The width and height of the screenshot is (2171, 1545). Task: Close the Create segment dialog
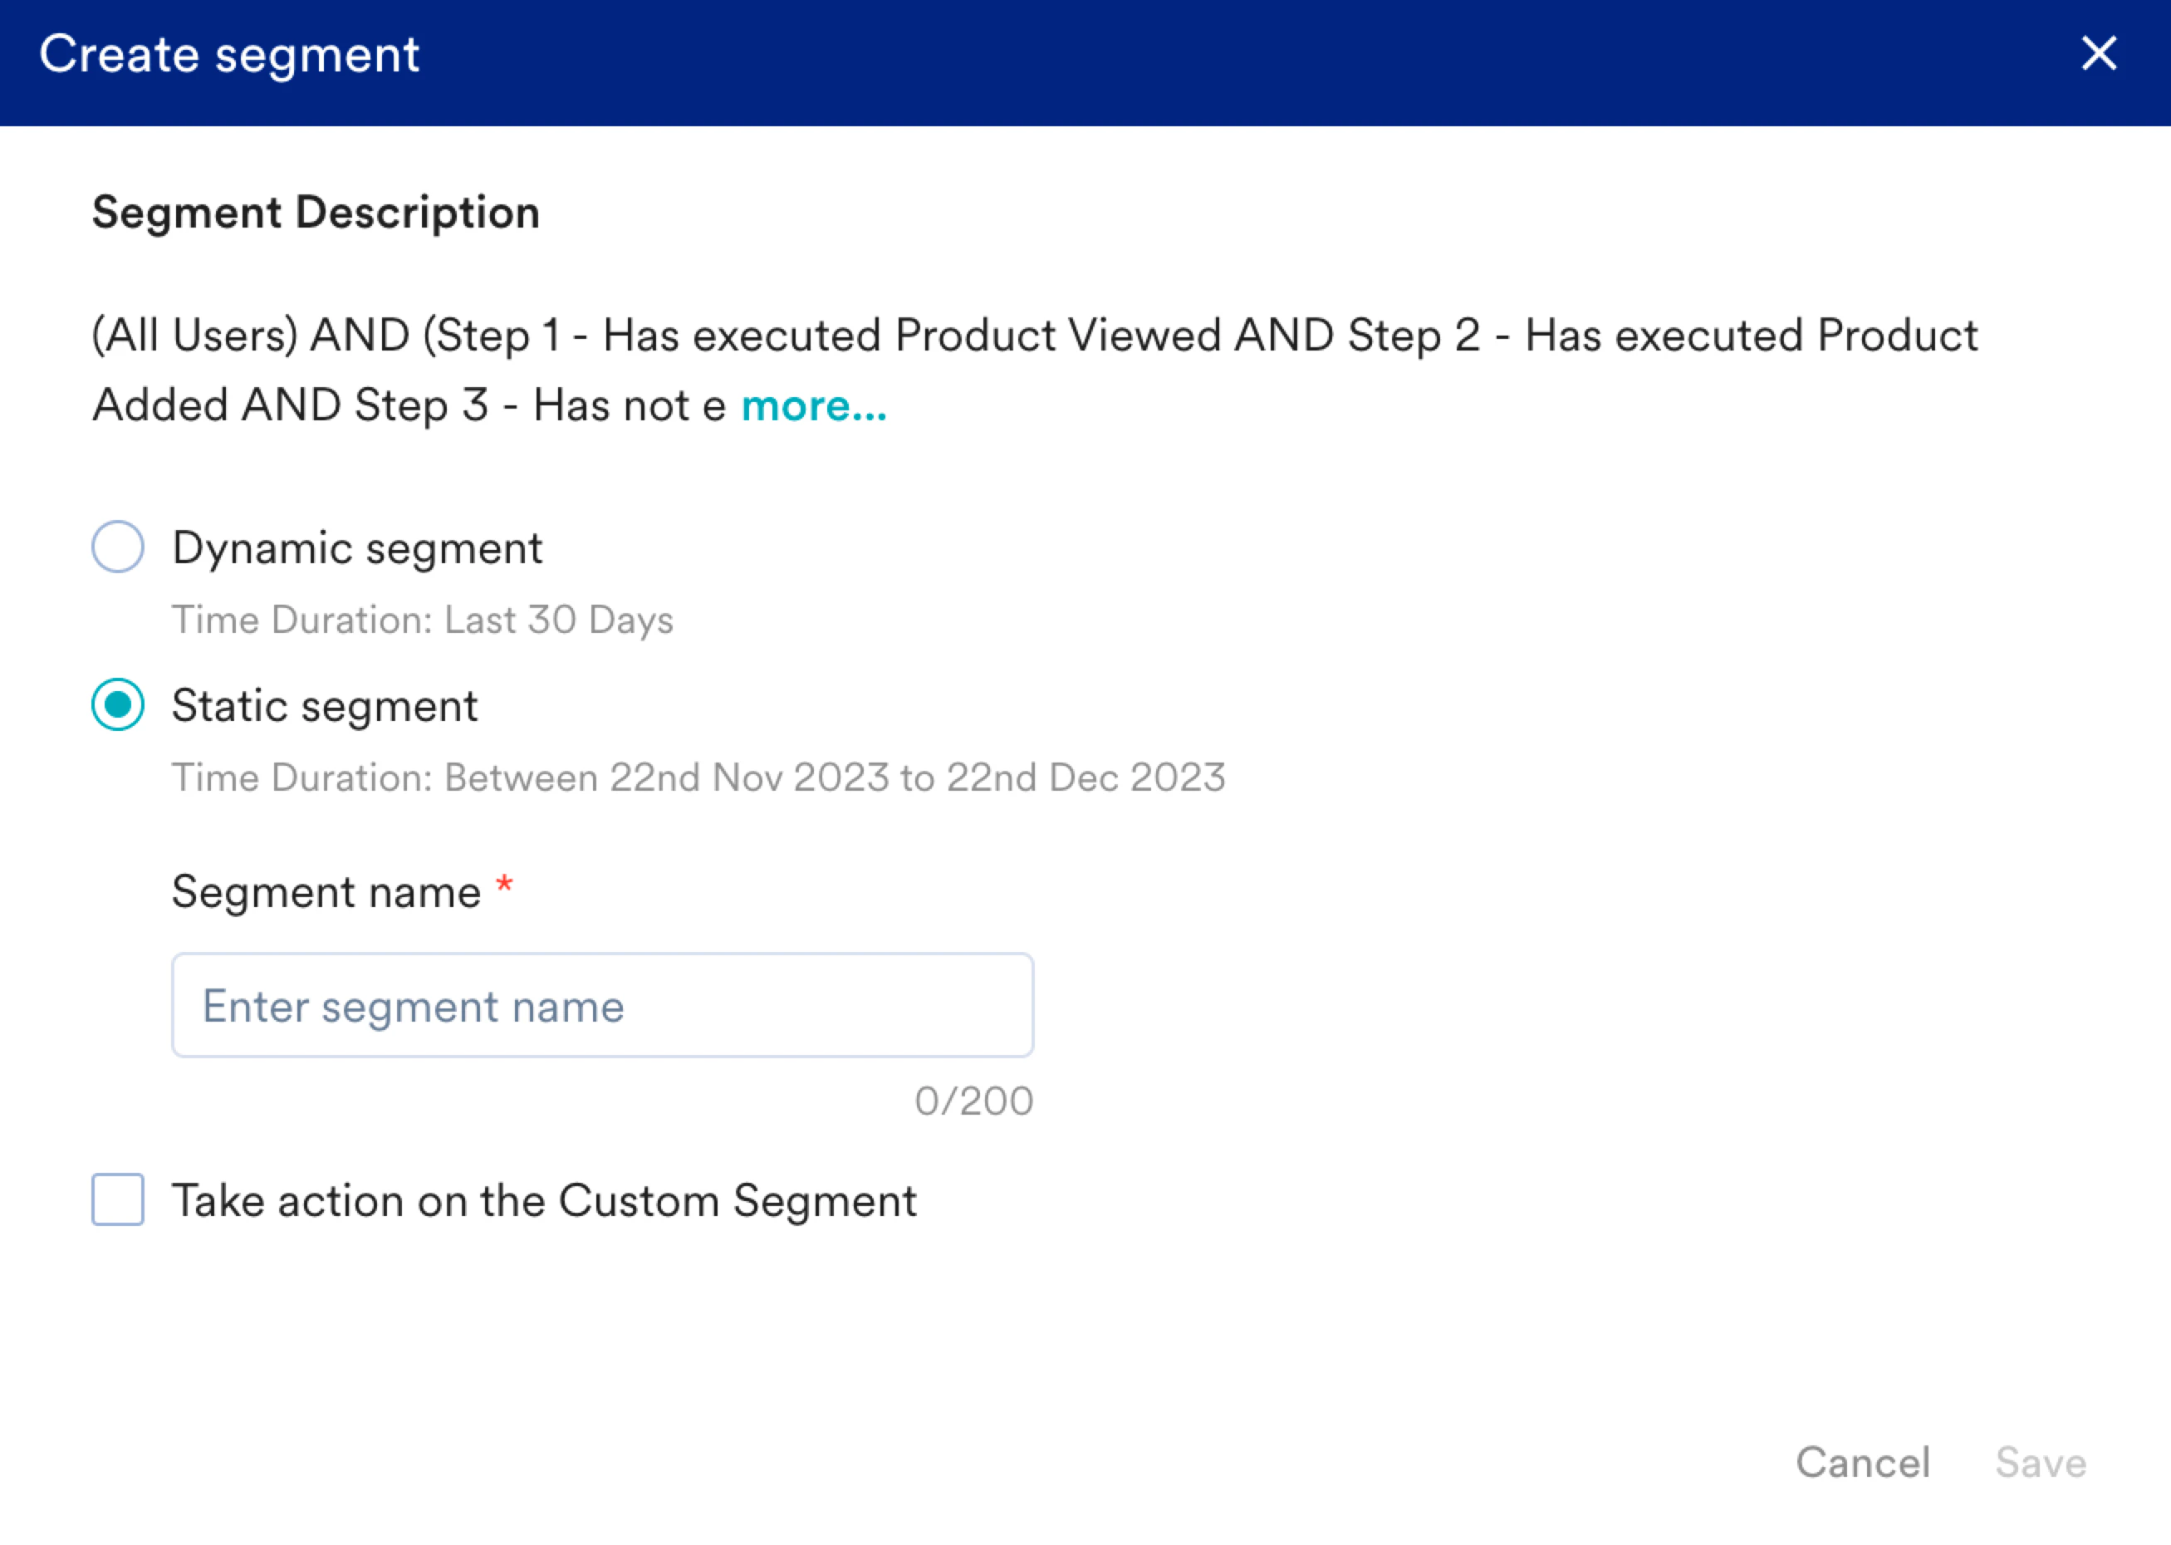tap(2098, 53)
